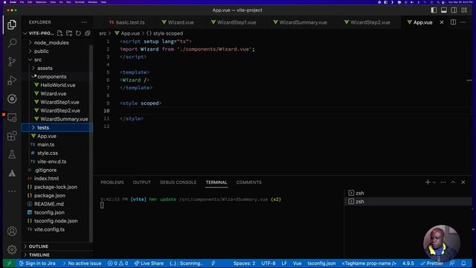Collapse all folders in the explorer

pos(88,33)
